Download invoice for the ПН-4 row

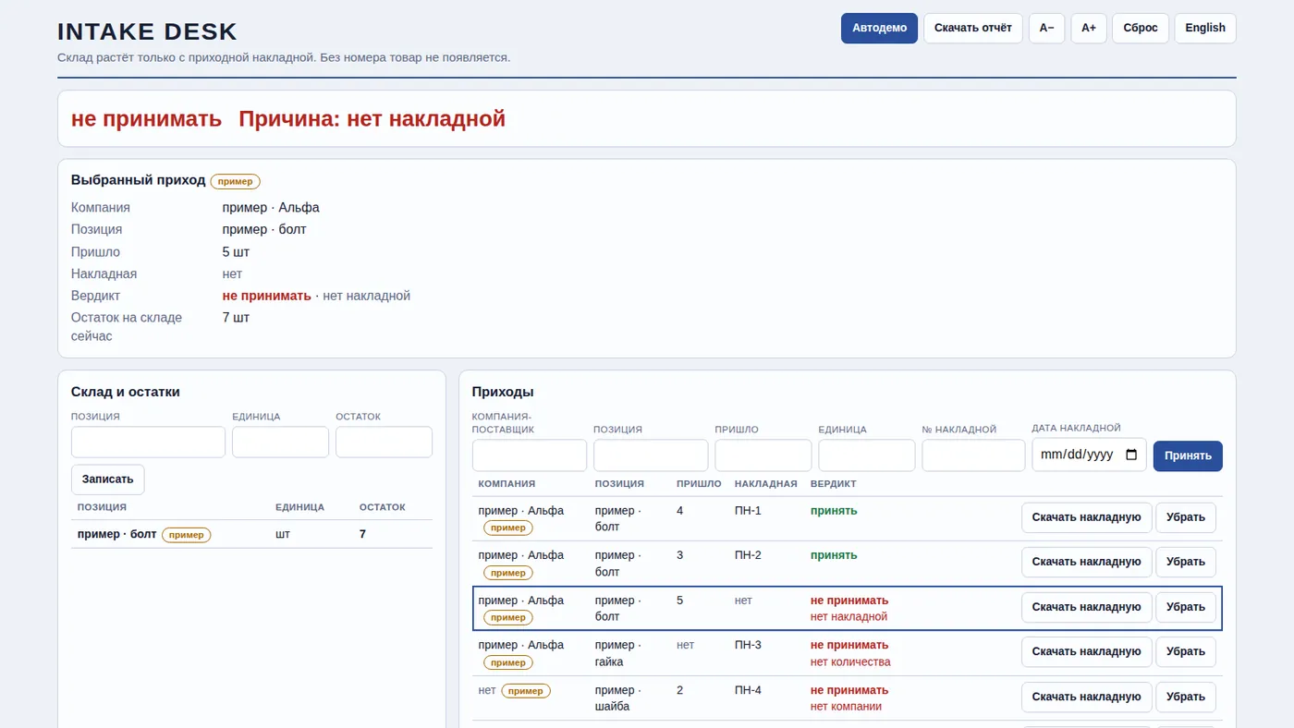1086,697
